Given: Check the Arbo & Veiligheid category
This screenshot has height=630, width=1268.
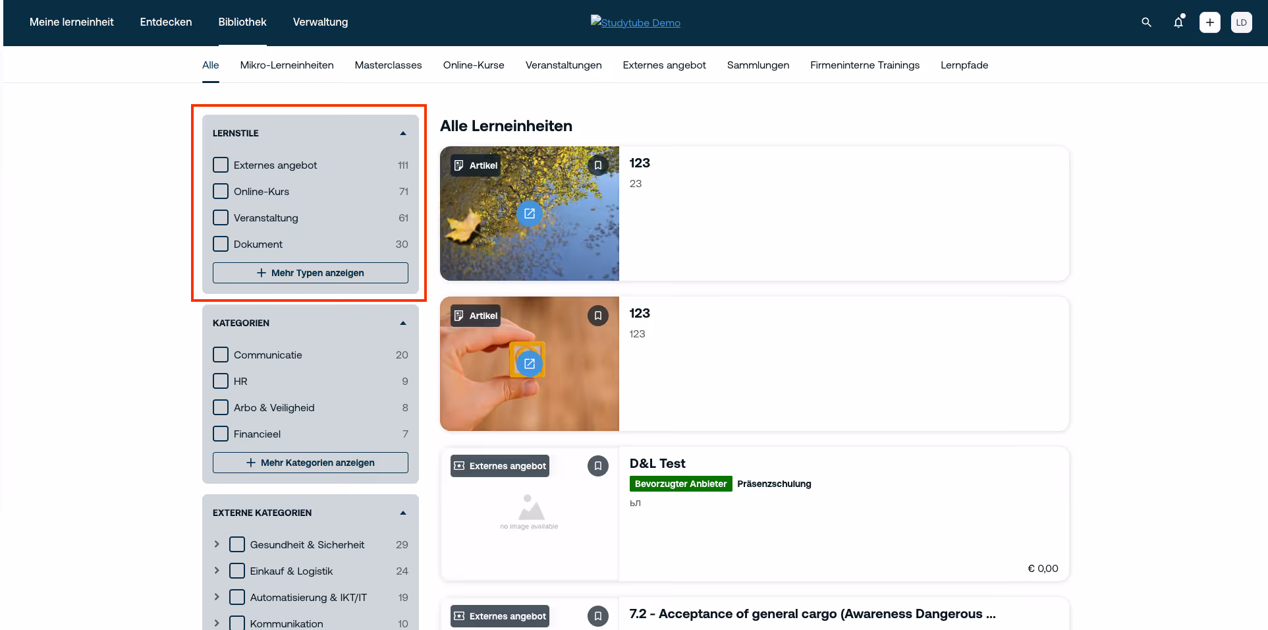Looking at the screenshot, I should (221, 407).
